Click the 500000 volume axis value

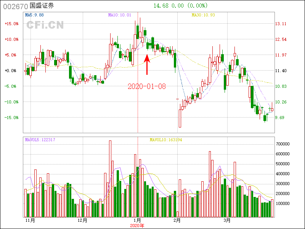[x=283, y=164]
